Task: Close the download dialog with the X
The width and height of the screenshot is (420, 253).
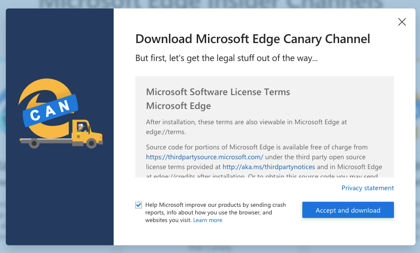Action: pyautogui.click(x=402, y=22)
